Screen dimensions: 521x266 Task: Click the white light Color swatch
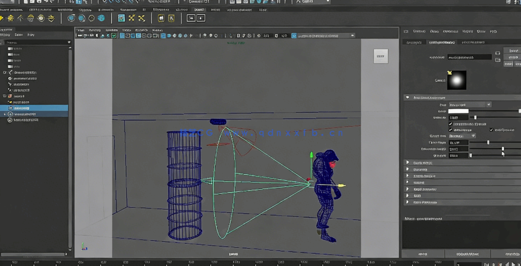pos(458,111)
